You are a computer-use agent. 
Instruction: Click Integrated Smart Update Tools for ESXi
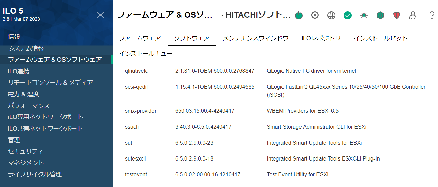pyautogui.click(x=314, y=143)
